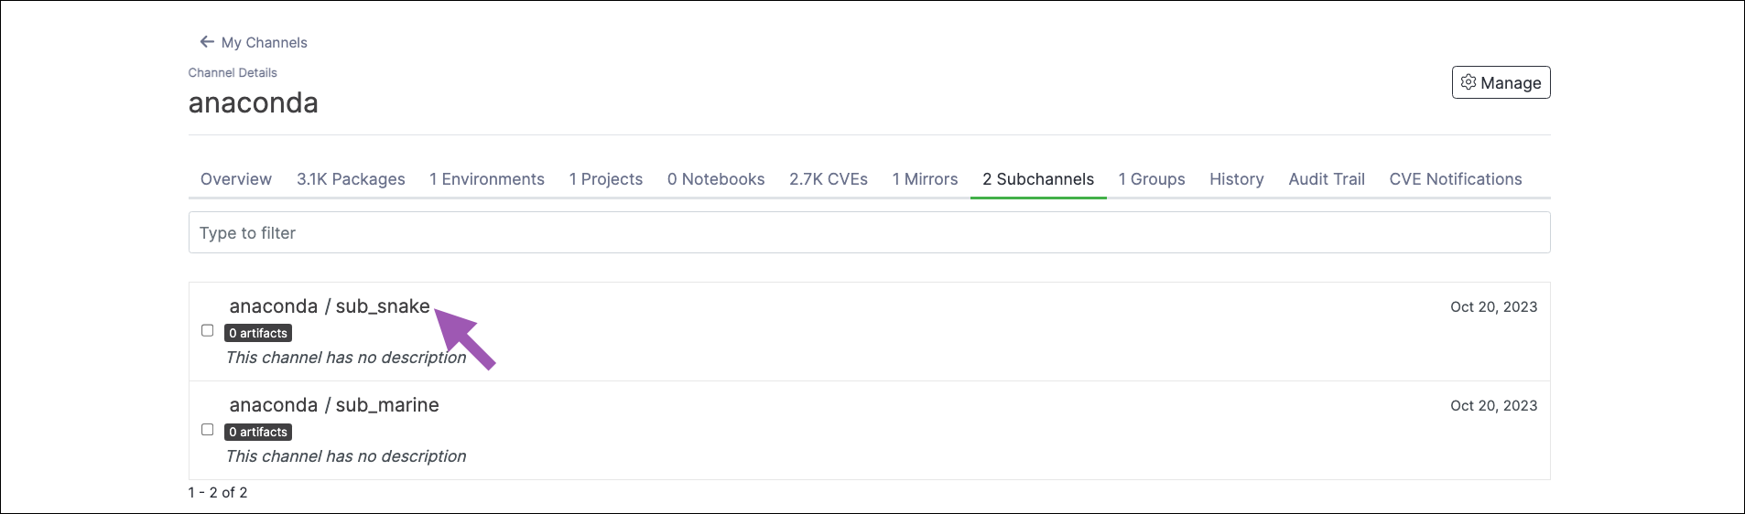Switch to the 1 Mirrors tab
The image size is (1745, 514).
click(925, 179)
